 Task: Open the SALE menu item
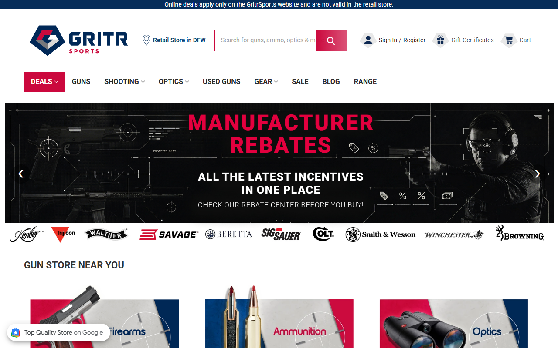300,82
